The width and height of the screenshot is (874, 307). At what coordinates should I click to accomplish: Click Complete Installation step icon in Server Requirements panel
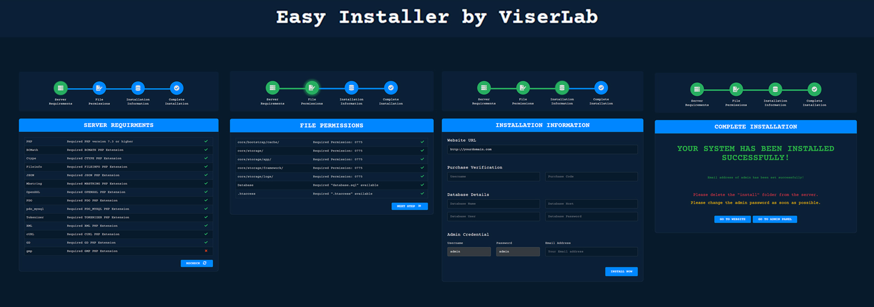pyautogui.click(x=177, y=88)
